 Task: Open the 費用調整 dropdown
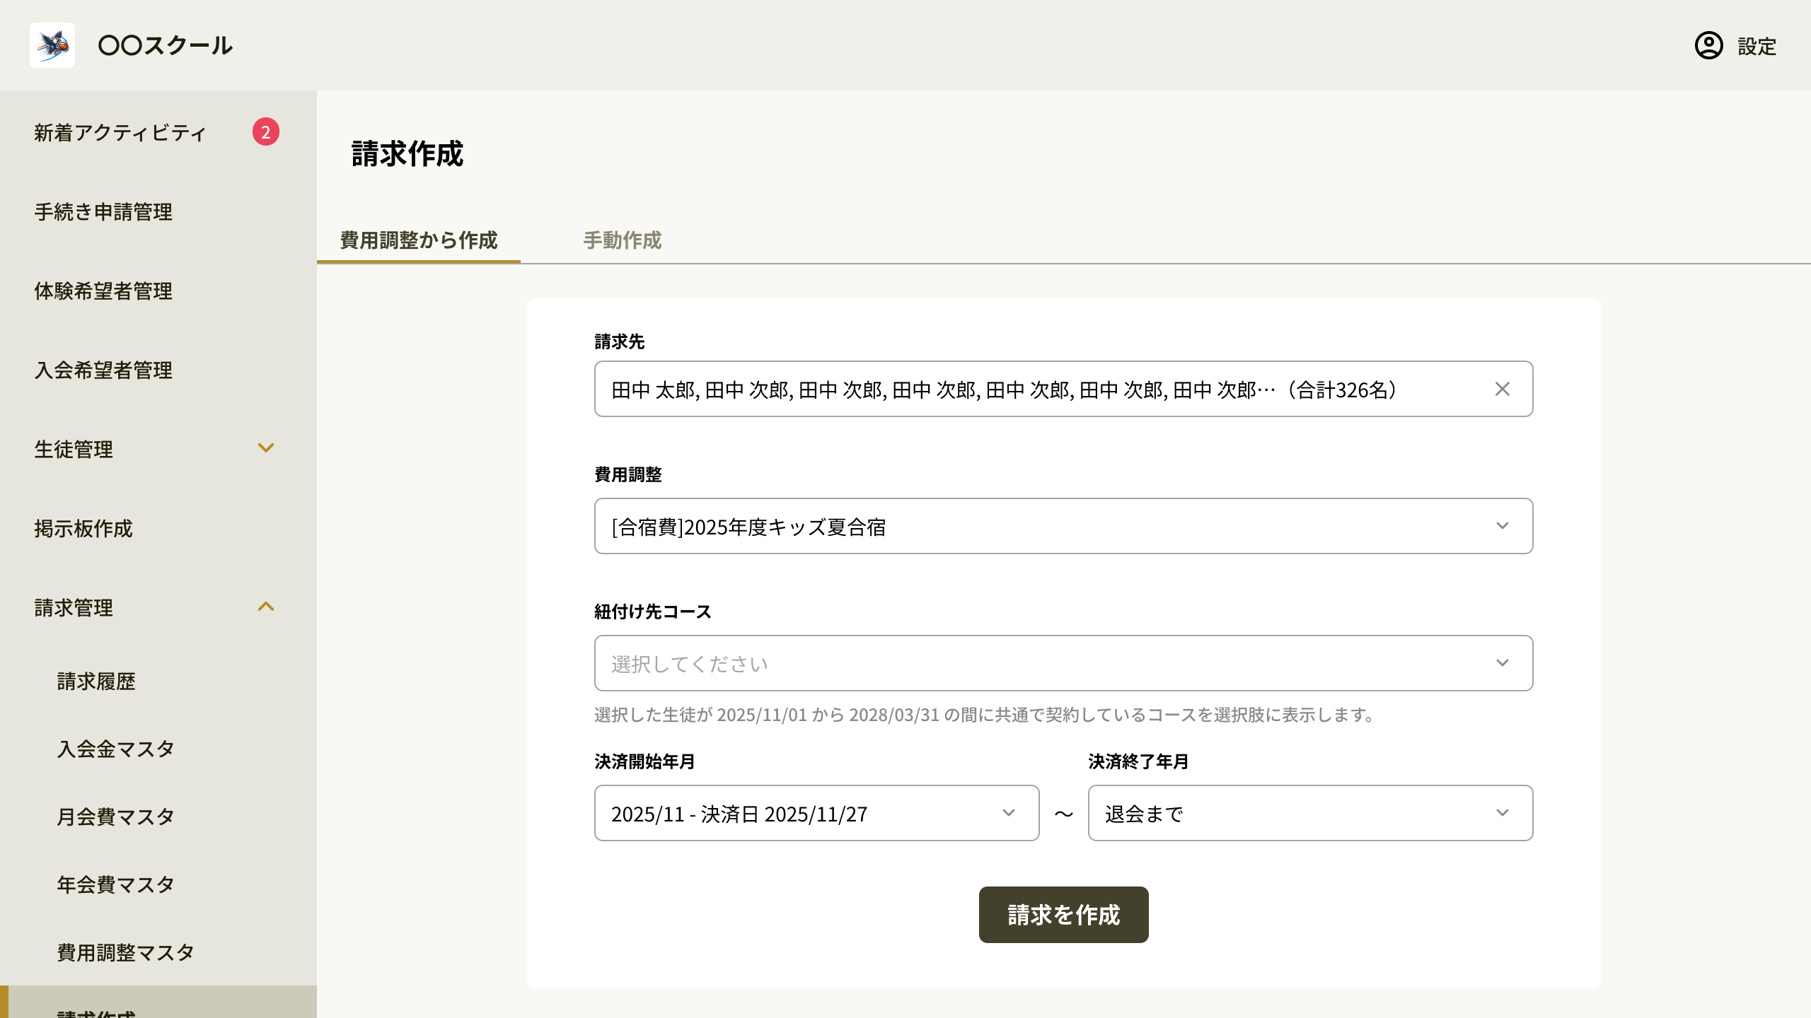tap(1063, 526)
